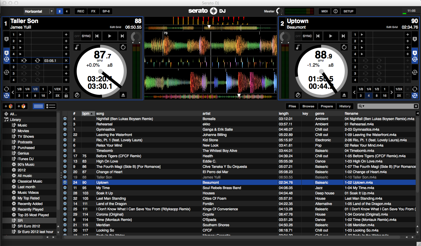Skip to next track on deck 1
The height and width of the screenshot is (246, 421).
tap(122, 36)
